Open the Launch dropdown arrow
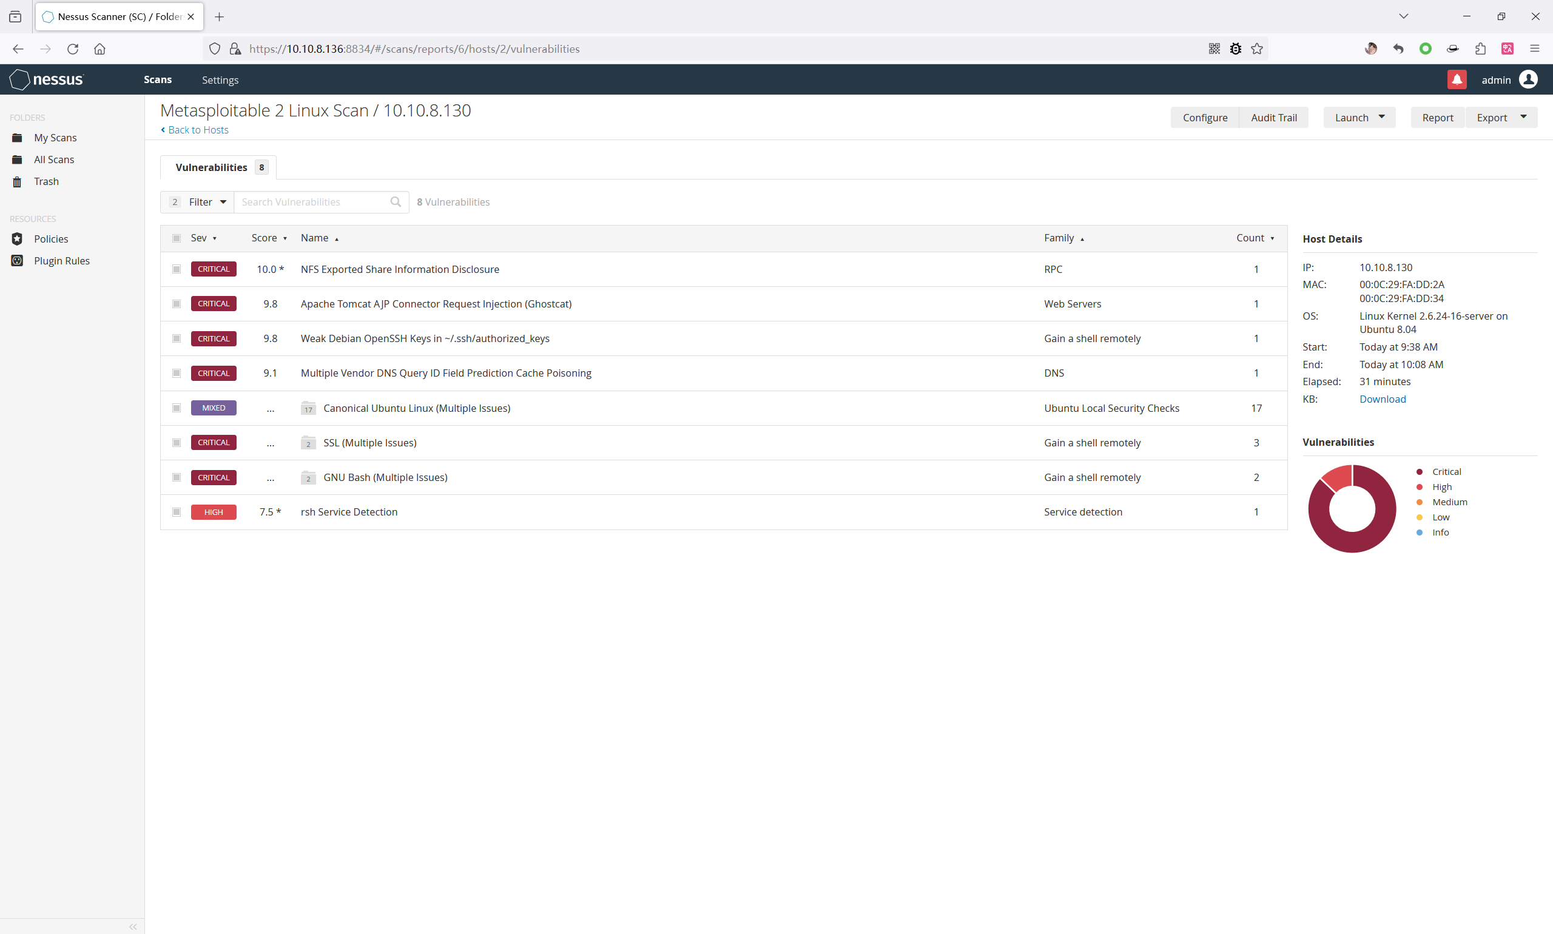 click(1382, 117)
